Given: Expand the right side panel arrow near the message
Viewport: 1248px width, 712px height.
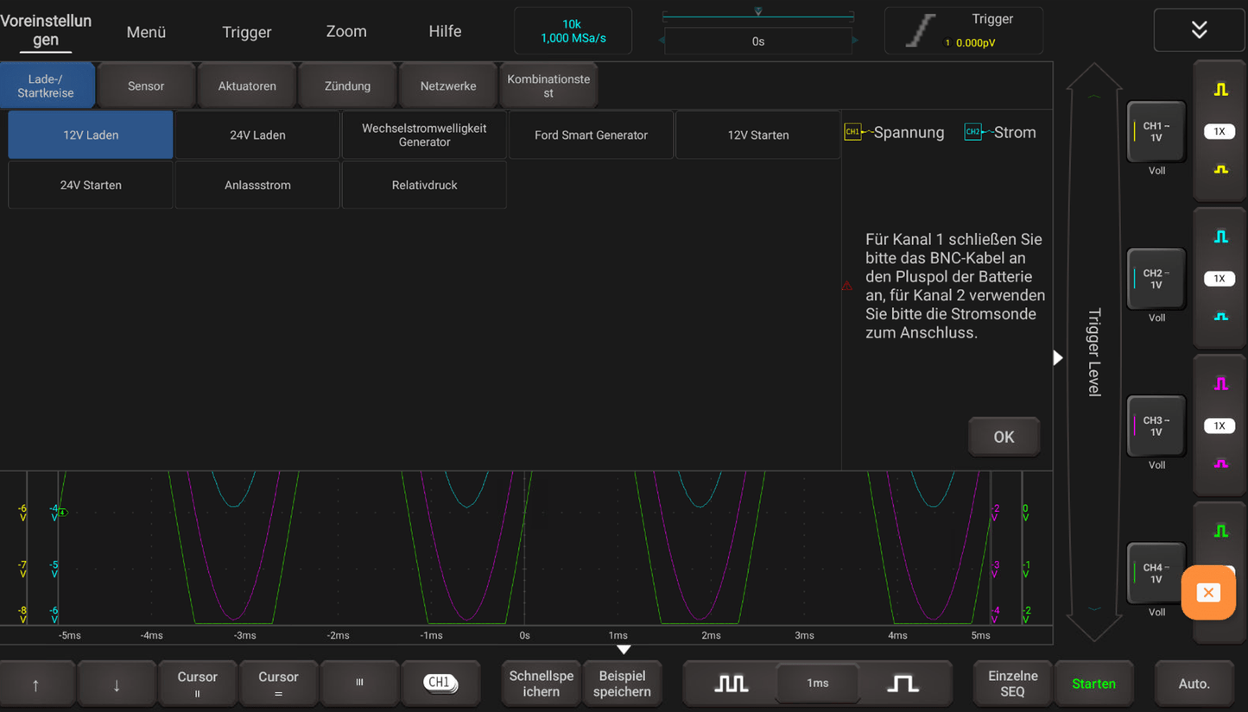Looking at the screenshot, I should [x=1057, y=357].
